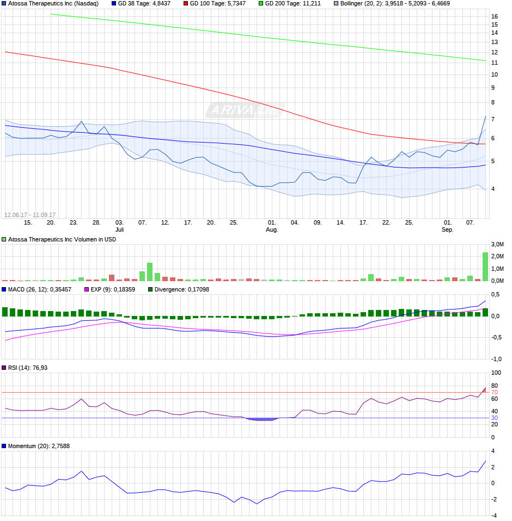Image resolution: width=512 pixels, height=521 pixels.
Task: Select the Sep. axis label
Action: [448, 230]
